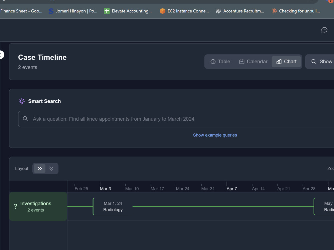This screenshot has width=334, height=250.
Task: Select the Investigations category row
Action: [38, 206]
